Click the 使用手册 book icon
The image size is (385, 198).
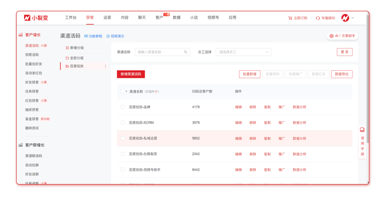(x=362, y=130)
